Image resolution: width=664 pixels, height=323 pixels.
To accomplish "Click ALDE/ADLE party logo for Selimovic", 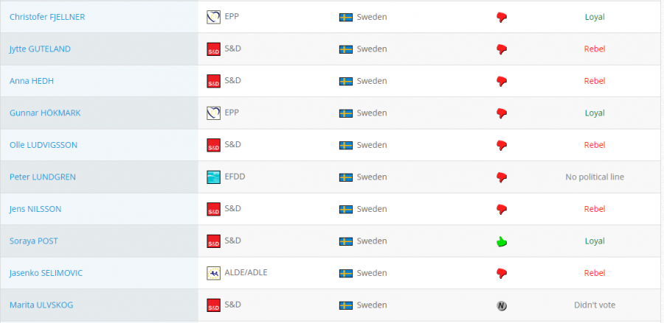I will click(x=213, y=273).
